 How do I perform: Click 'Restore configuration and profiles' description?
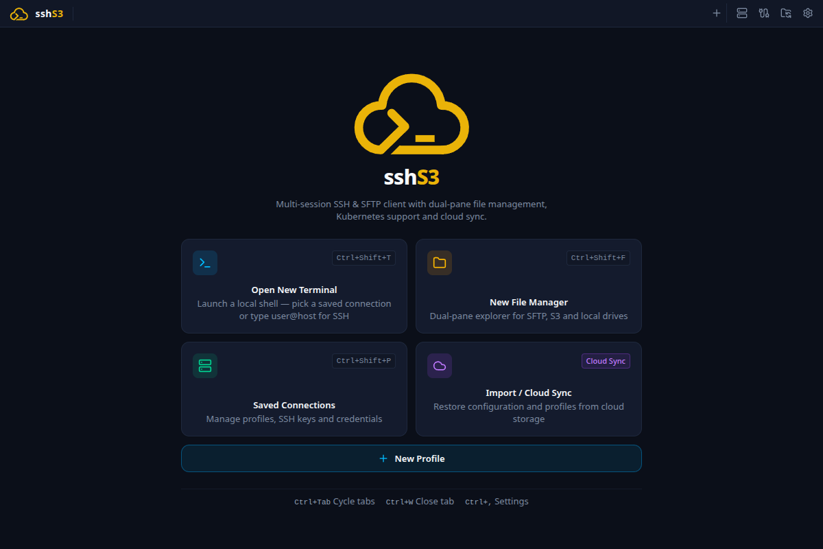(529, 412)
